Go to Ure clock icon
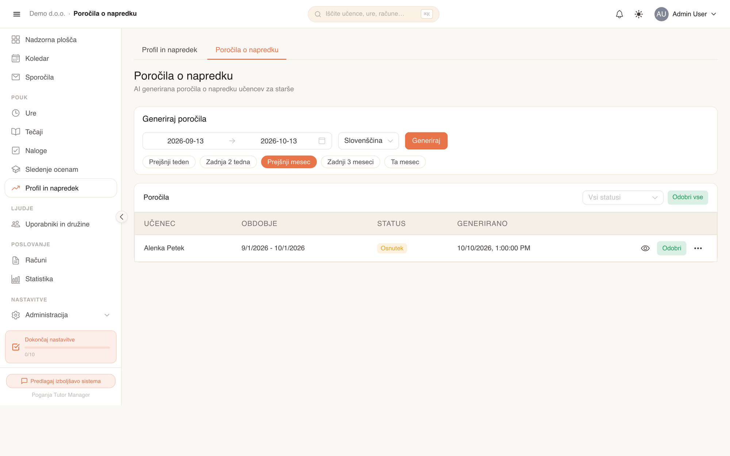The height and width of the screenshot is (456, 730). pos(16,113)
